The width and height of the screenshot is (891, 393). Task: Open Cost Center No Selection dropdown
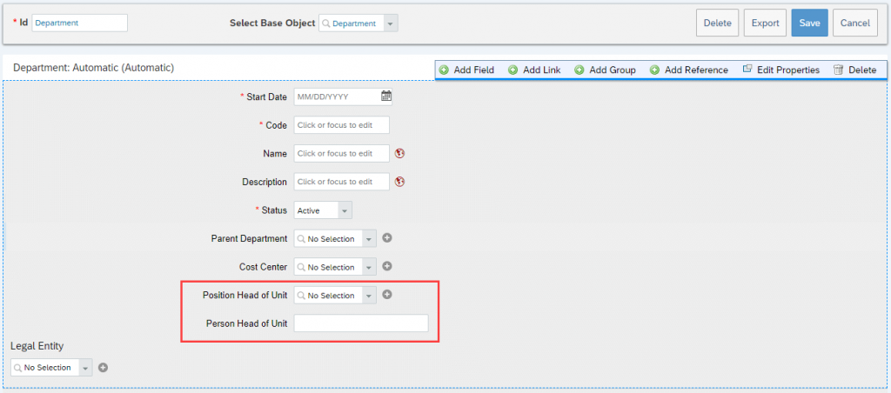335,267
